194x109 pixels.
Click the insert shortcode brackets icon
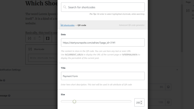(48, 38)
